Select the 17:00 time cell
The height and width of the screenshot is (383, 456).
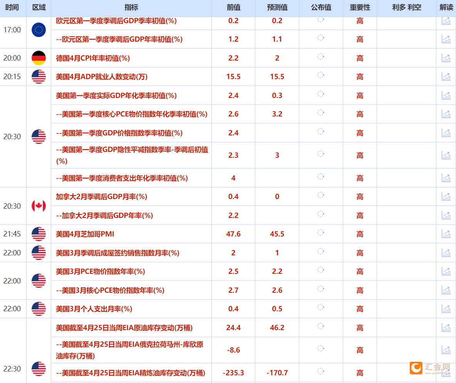coord(12,30)
